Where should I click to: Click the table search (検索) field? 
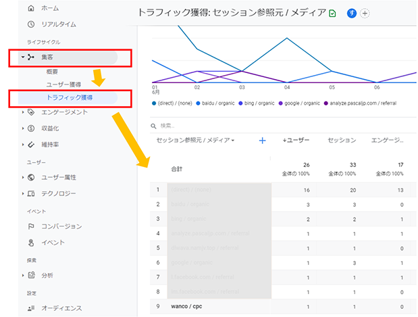tap(203, 126)
